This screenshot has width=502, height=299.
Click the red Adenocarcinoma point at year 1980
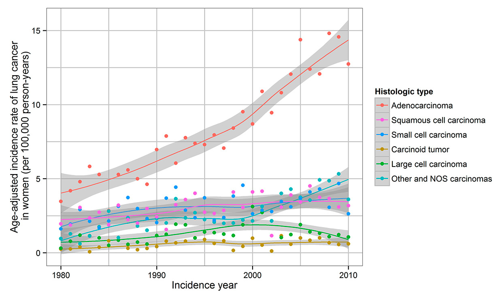(x=61, y=201)
